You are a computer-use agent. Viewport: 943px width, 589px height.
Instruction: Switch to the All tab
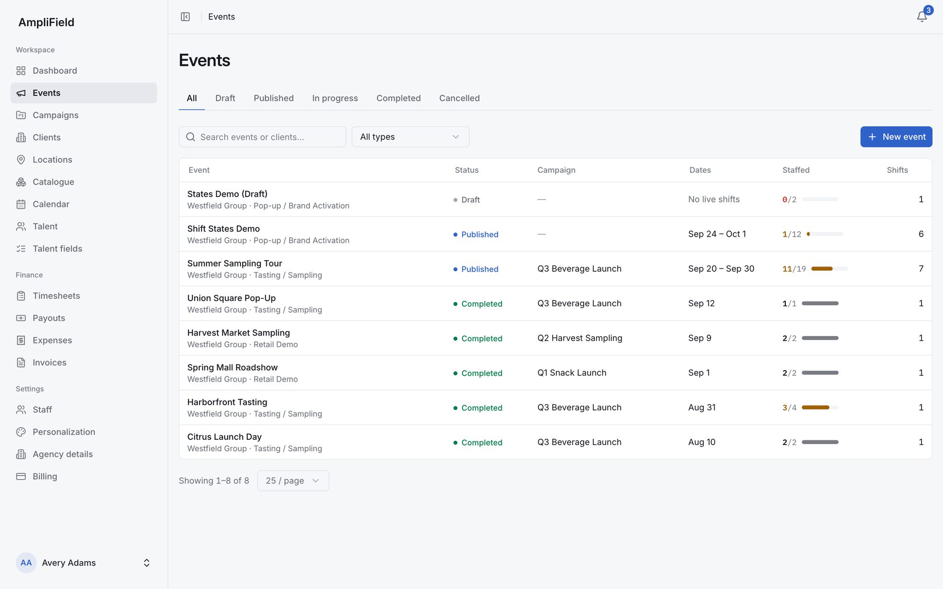click(x=192, y=98)
